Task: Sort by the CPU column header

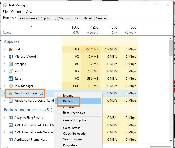Action: point(71,30)
